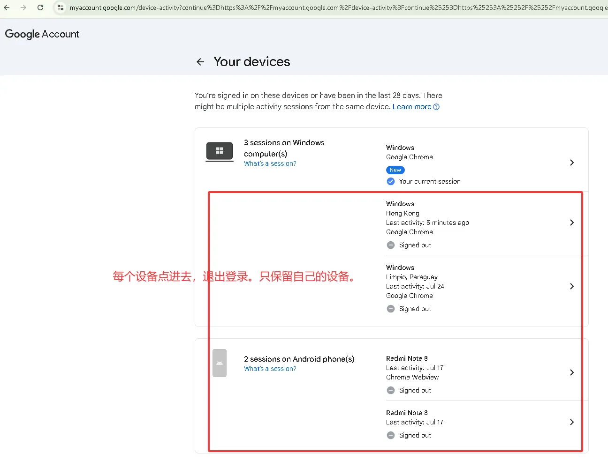Expand the last Redmi Note 8 session chevron

coord(571,422)
